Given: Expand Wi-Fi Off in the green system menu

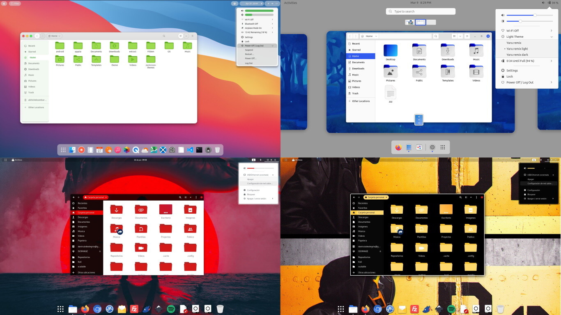Looking at the screenshot, I should click(257, 19).
